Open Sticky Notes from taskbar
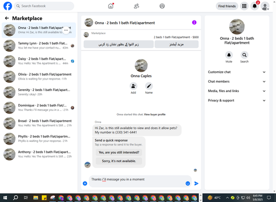 [44, 198]
